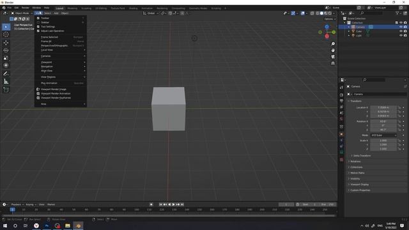Viewport: 409px width, 230px height.
Task: Open Local View submenu
Action: point(61,50)
